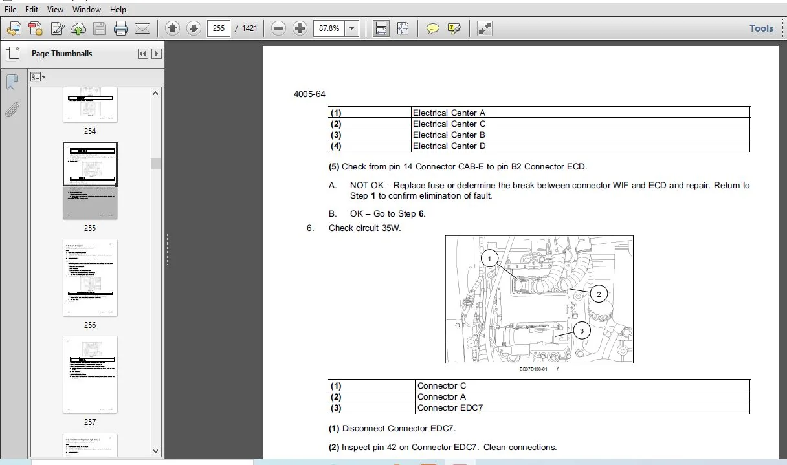The height and width of the screenshot is (465, 787).
Task: Click the thumbnails scrollbar down arrow
Action: 156,451
